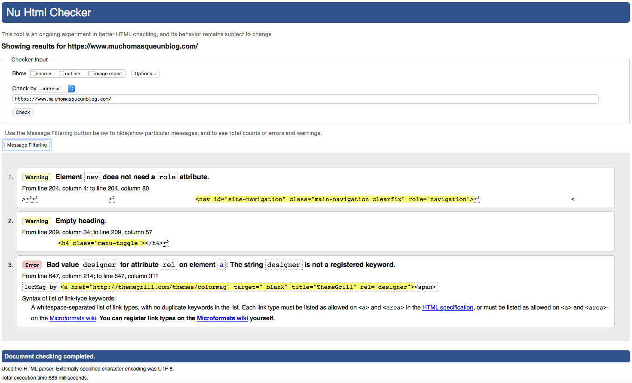Enable the outline checkbox
This screenshot has height=383, width=632.
pyautogui.click(x=61, y=74)
